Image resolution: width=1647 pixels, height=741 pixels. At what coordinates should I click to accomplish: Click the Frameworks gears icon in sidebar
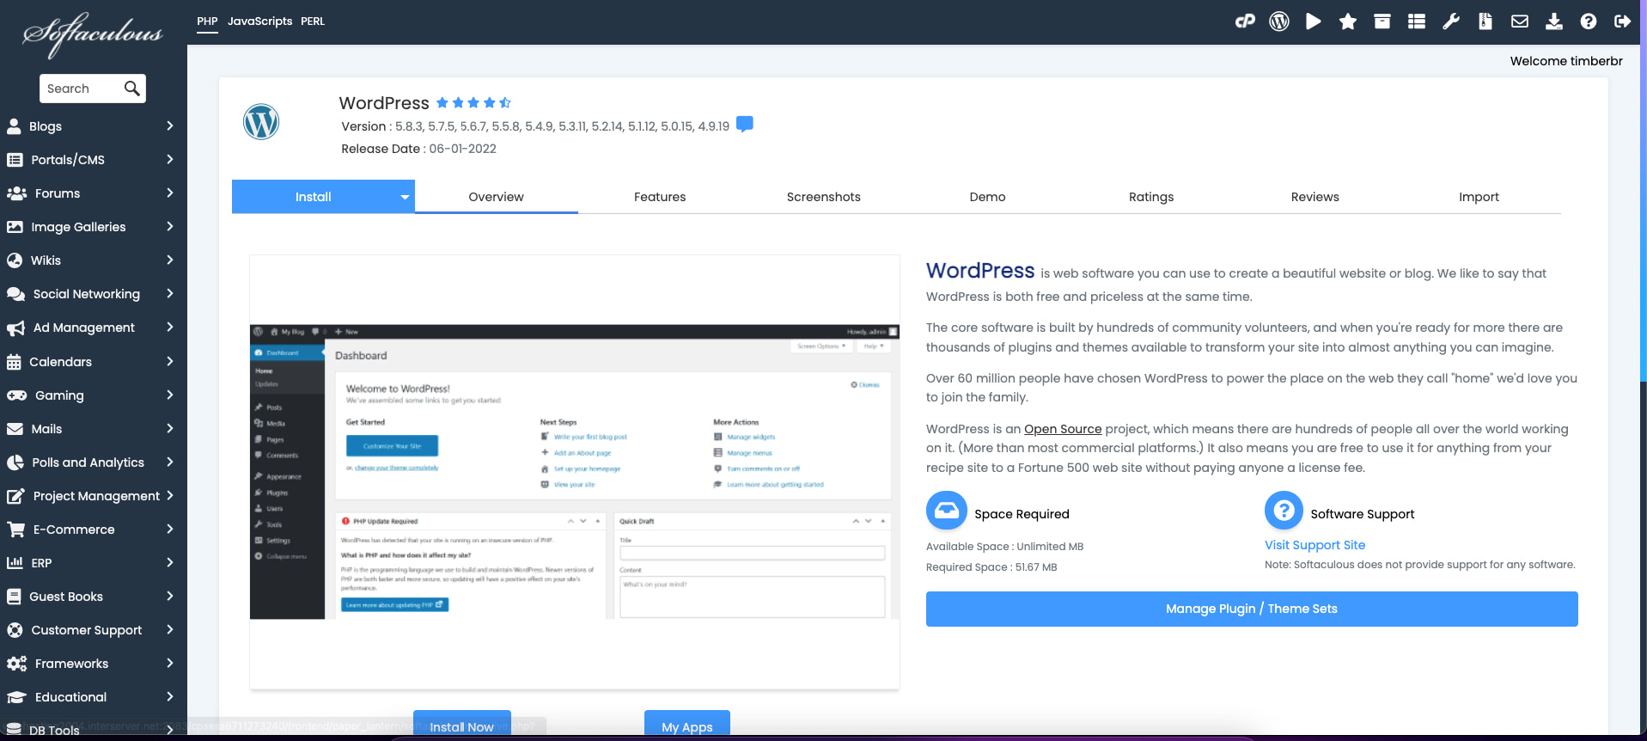pos(16,664)
